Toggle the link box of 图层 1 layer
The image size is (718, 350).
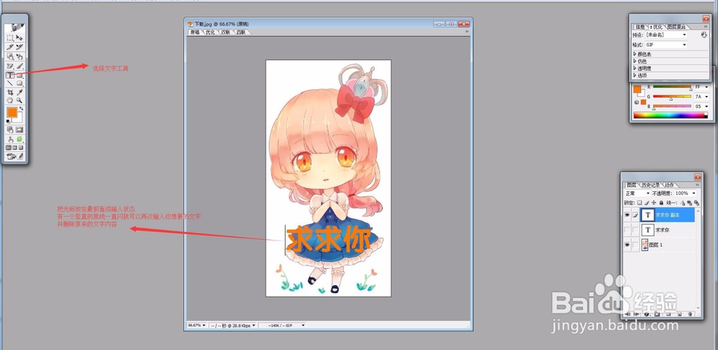[x=635, y=245]
